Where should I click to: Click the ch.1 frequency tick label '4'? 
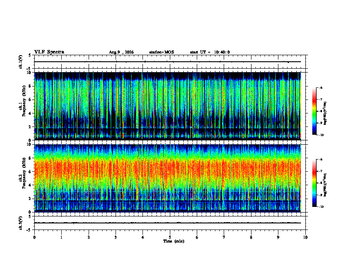(30, 113)
